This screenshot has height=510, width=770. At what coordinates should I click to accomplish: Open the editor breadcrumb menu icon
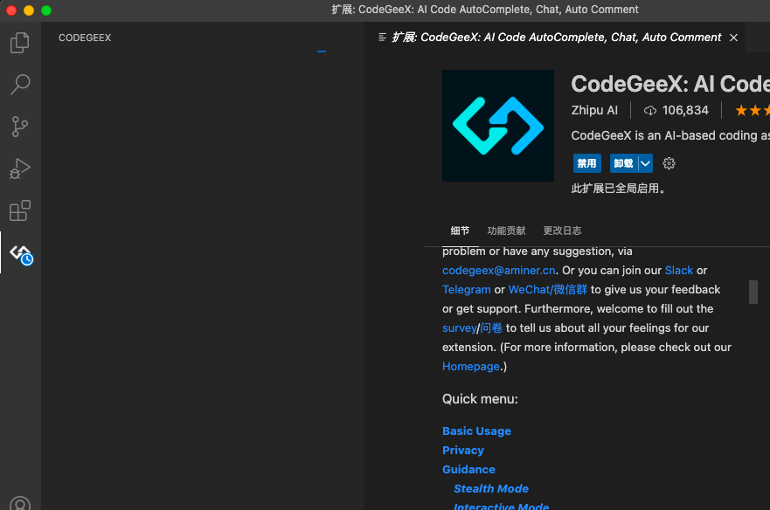click(382, 38)
